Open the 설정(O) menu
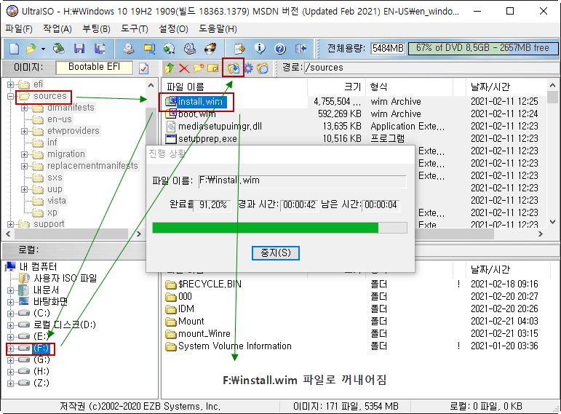The width and height of the screenshot is (561, 414). coord(173,28)
